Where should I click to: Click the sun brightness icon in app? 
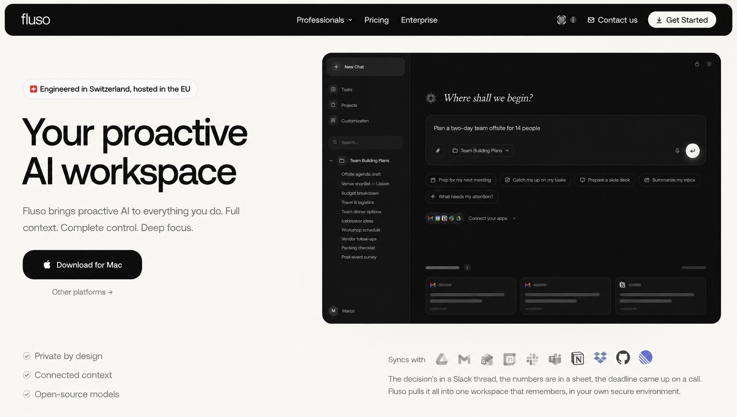[709, 64]
